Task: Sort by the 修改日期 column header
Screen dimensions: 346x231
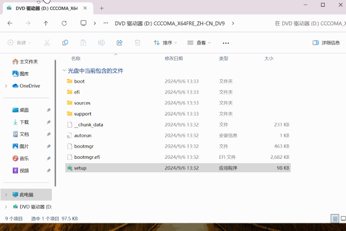Action: [x=173, y=59]
